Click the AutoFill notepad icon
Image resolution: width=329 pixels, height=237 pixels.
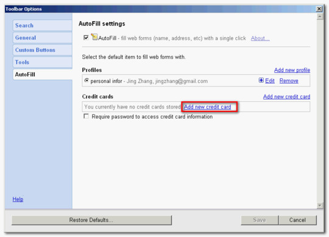(x=94, y=37)
